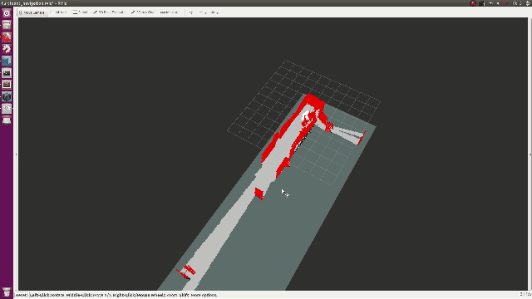
Task: Switch to the running RViz dock icon
Action: 7,109
